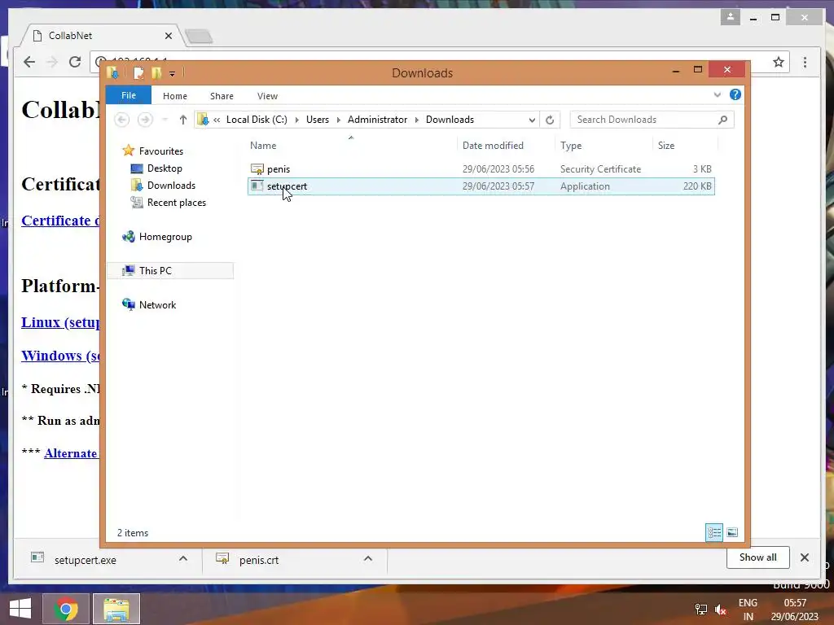Click the search magnifier icon
Image resolution: width=834 pixels, height=625 pixels.
[x=722, y=120]
